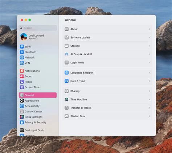
Task: Click the Notifications bell icon
Action: 22,71
